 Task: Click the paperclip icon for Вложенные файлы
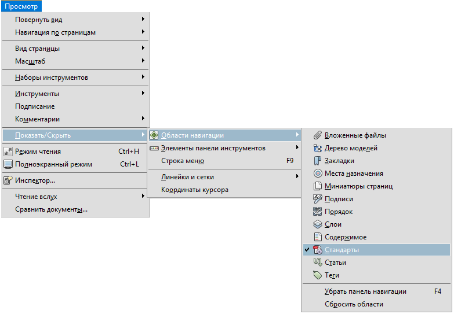[317, 135]
